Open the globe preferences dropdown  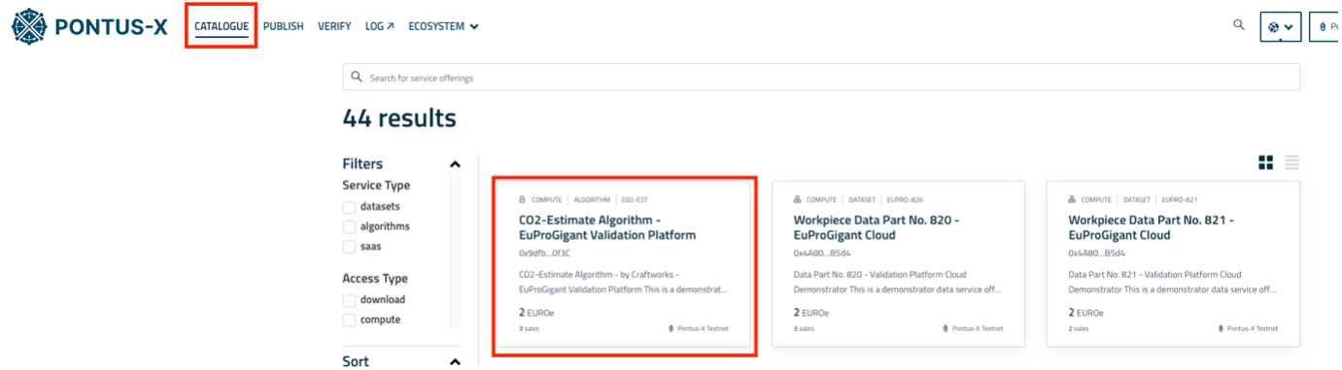(1281, 27)
